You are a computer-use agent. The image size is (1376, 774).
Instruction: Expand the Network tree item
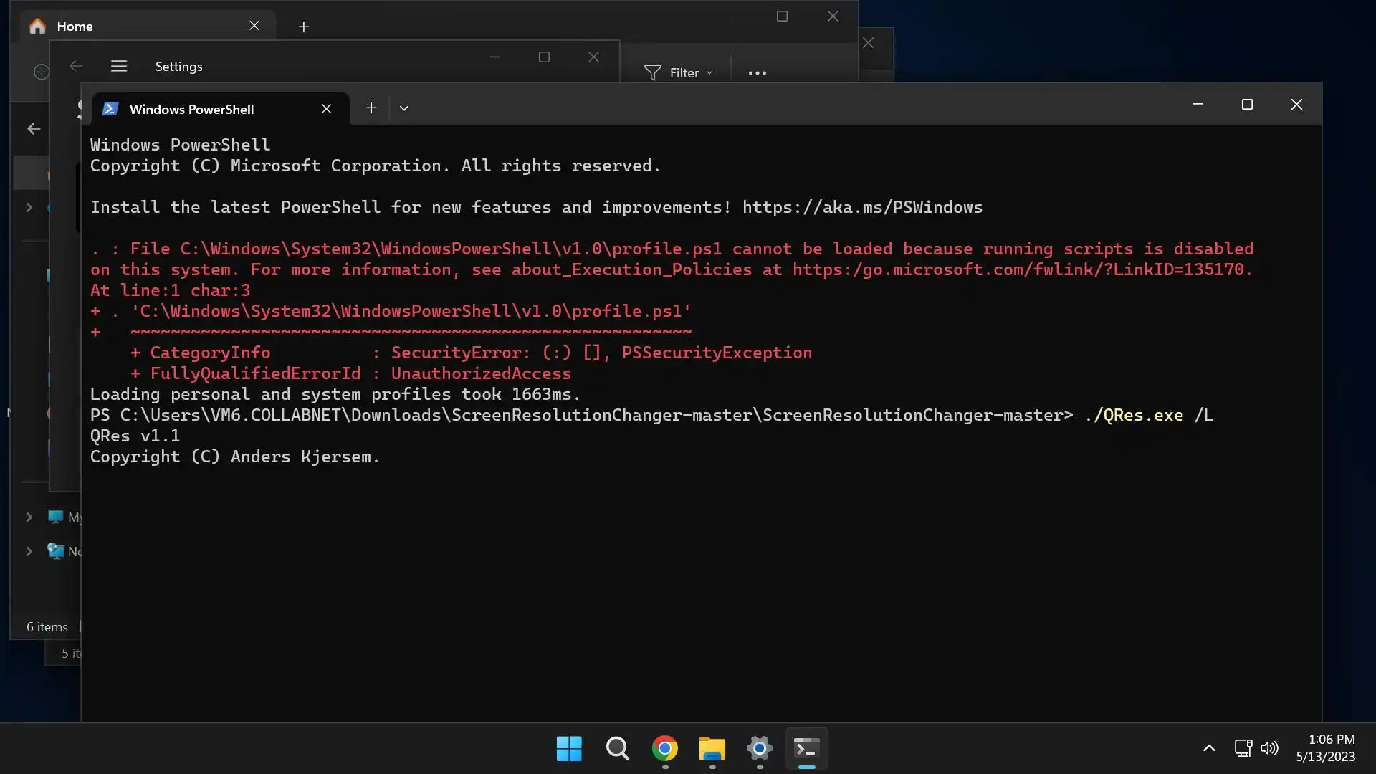29,551
